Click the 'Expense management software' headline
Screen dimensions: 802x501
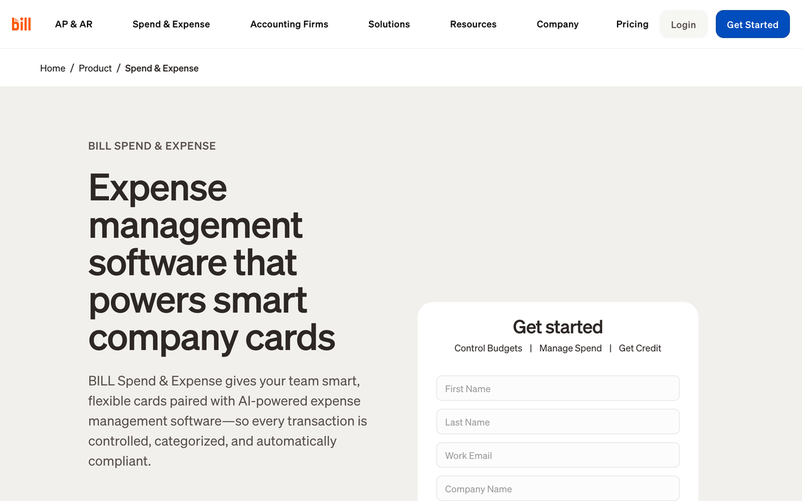212,262
